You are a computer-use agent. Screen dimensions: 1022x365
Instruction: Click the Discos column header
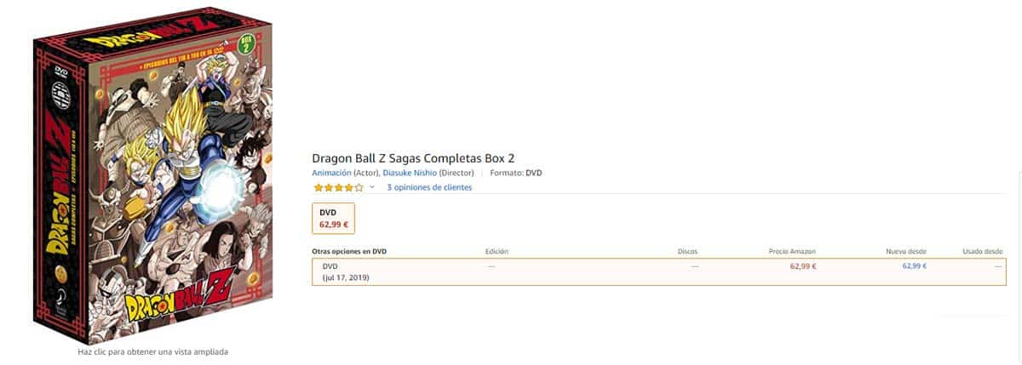pos(687,252)
